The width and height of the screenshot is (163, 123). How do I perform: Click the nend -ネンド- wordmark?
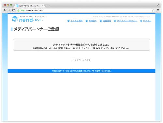[x=31, y=20]
